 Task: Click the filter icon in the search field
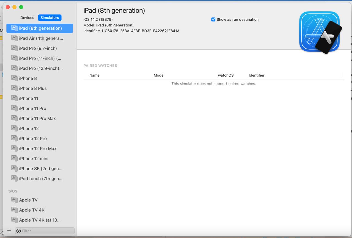18,231
